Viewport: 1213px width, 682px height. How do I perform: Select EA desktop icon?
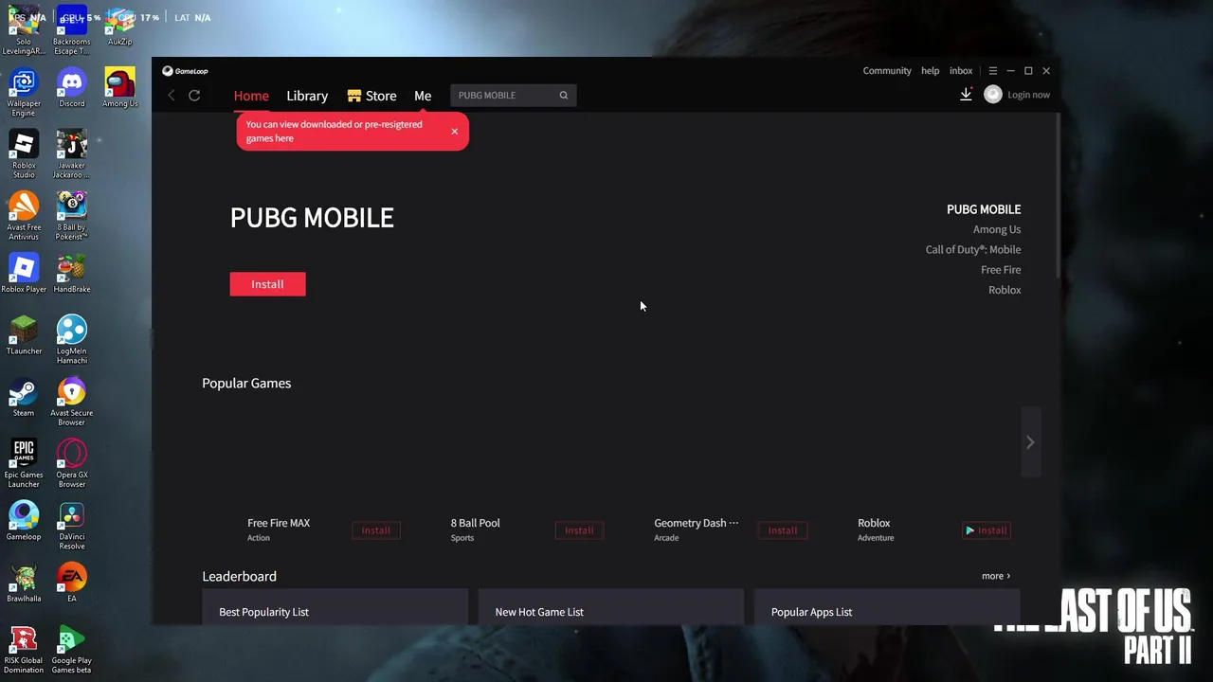click(71, 583)
